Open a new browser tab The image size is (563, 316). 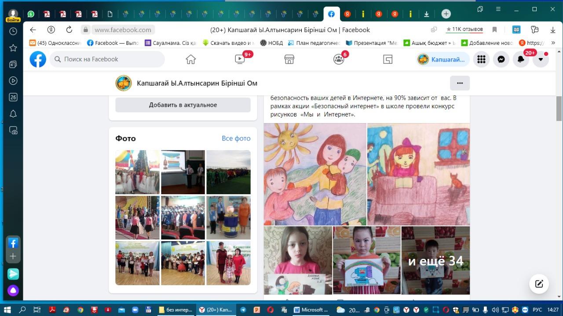point(446,14)
